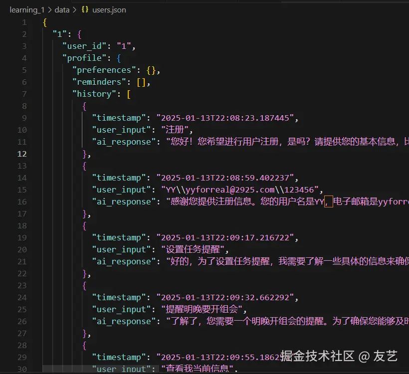Screen dimensions: 409x374
Task: Click line number 1 in gutter
Action: pyautogui.click(x=24, y=22)
